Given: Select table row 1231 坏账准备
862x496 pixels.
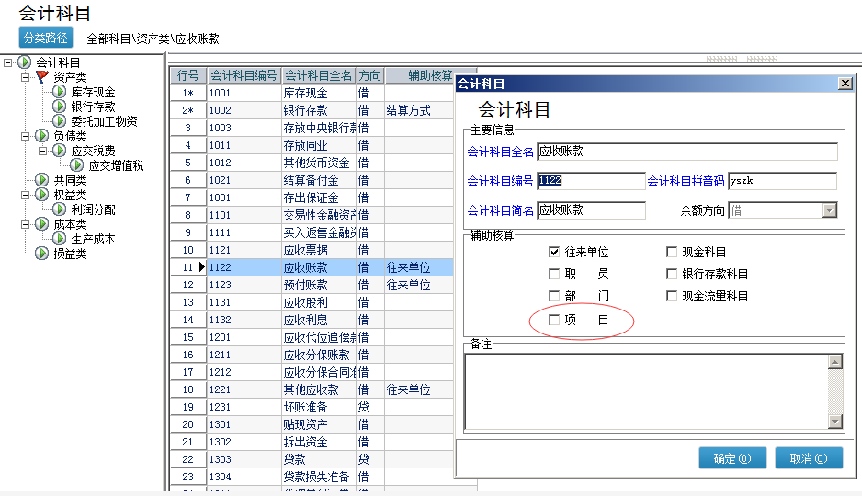Looking at the screenshot, I should click(x=312, y=407).
